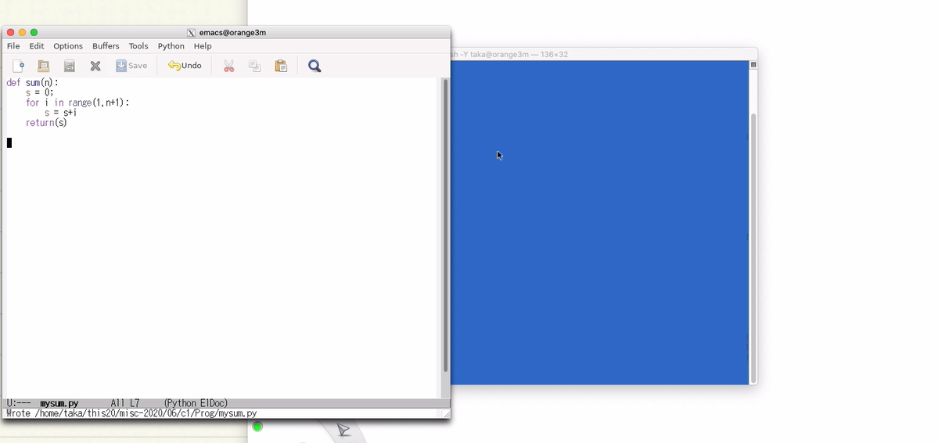Click the Emacs vertical scrollbar
Viewport: 938px width, 443px height.
tap(445, 225)
